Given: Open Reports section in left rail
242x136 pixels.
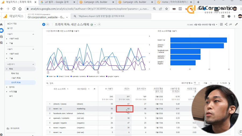Looking at the screenshot, I should 1,31.
